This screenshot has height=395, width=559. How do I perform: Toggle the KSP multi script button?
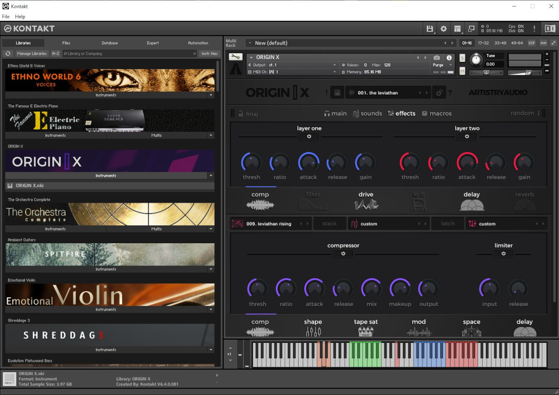pyautogui.click(x=532, y=43)
